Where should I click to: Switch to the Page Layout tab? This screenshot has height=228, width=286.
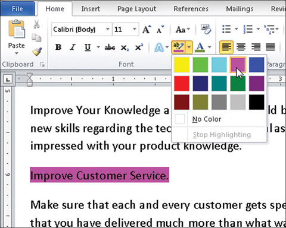tap(136, 9)
